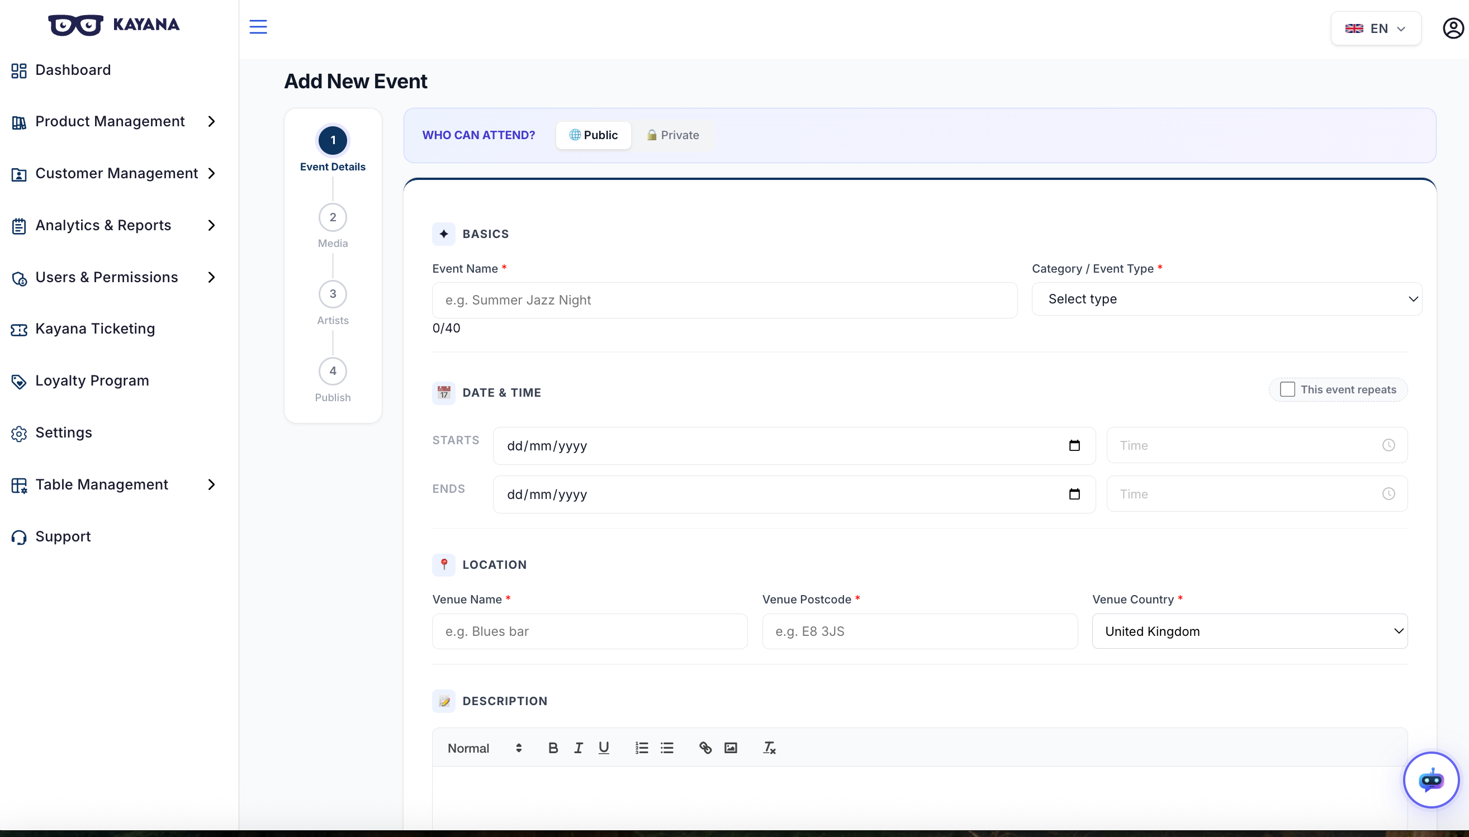Open the user profile icon
The height and width of the screenshot is (837, 1469).
coord(1453,28)
